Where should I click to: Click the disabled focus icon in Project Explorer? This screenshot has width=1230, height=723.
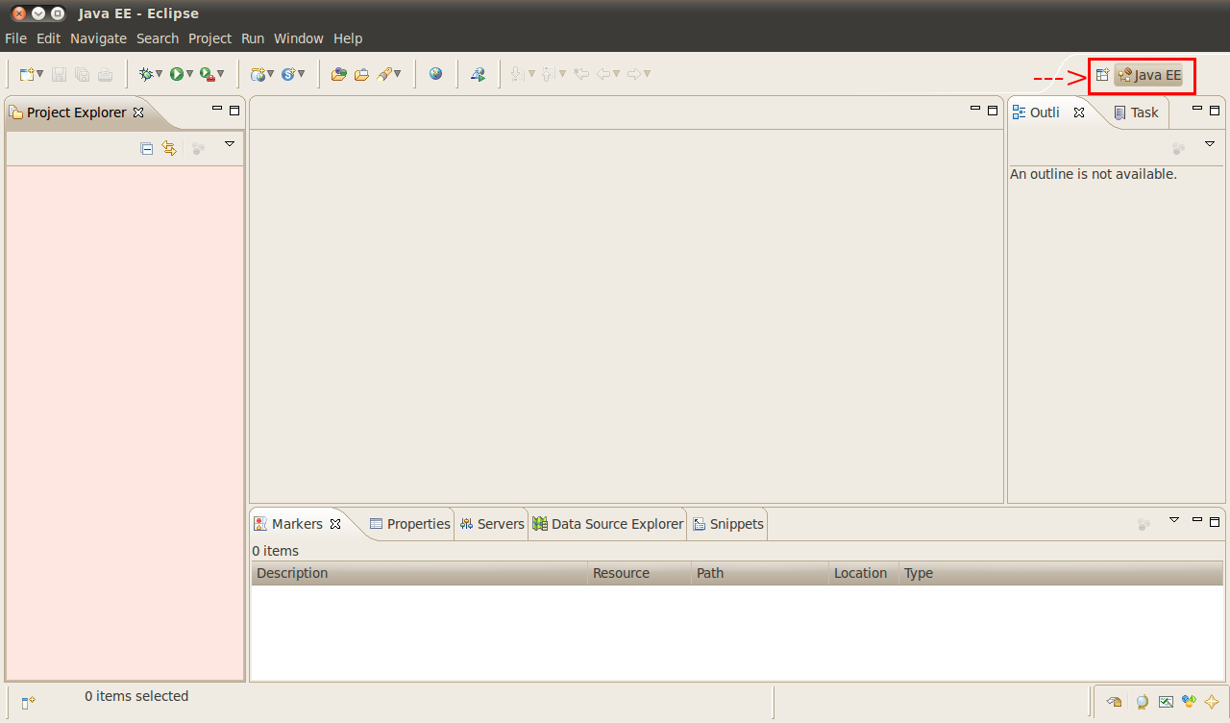click(x=198, y=148)
